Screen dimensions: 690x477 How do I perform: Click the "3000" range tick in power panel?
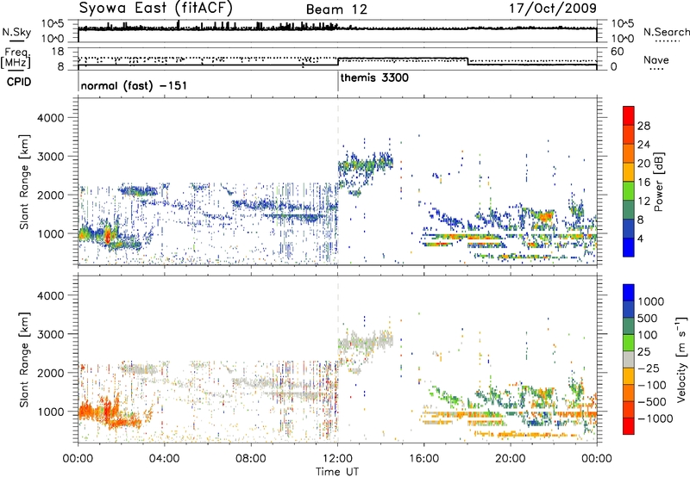tap(51, 157)
